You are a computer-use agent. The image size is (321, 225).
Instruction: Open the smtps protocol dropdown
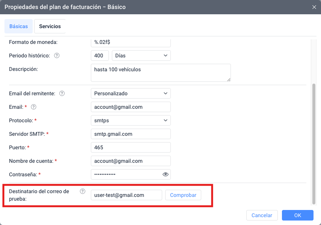(131, 120)
